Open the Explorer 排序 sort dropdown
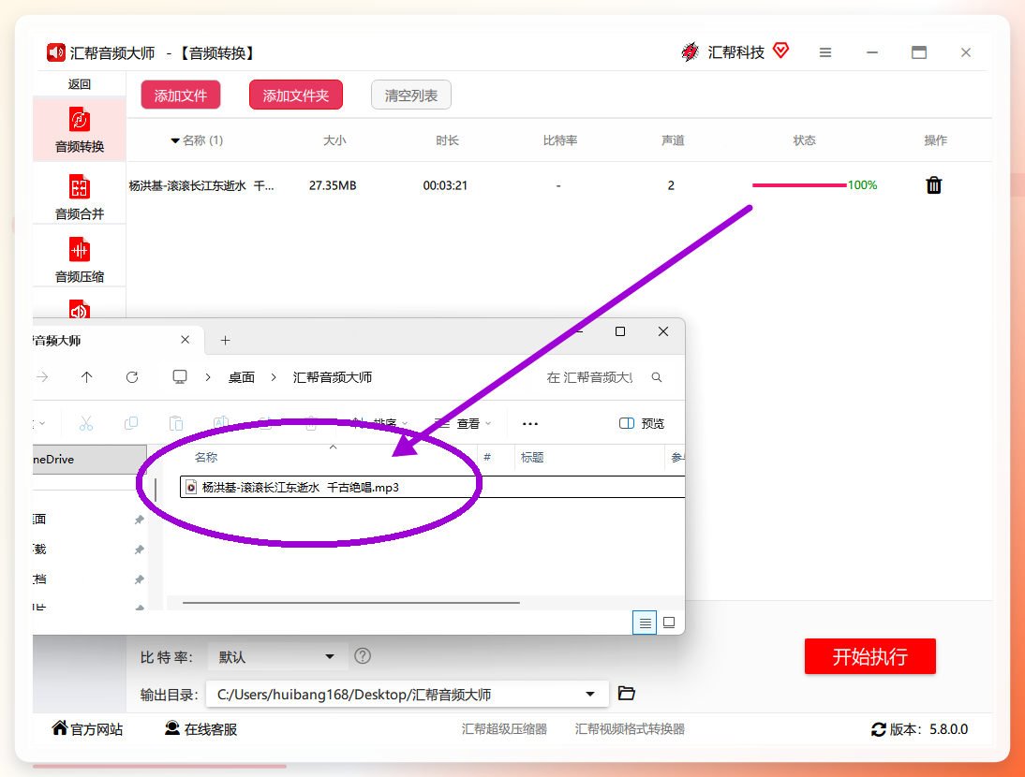This screenshot has height=777, width=1025. coord(379,423)
